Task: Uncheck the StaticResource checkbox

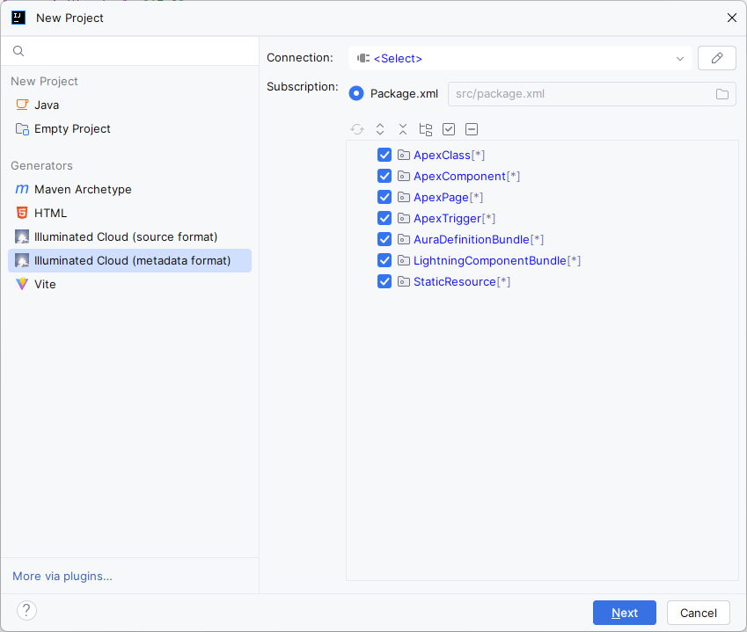Action: [x=384, y=282]
